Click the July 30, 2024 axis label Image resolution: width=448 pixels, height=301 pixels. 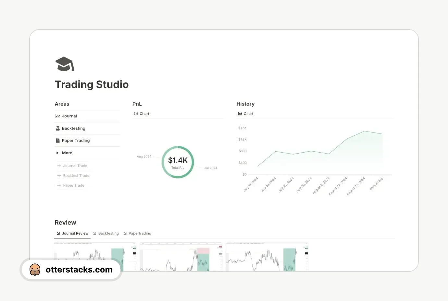304,184
